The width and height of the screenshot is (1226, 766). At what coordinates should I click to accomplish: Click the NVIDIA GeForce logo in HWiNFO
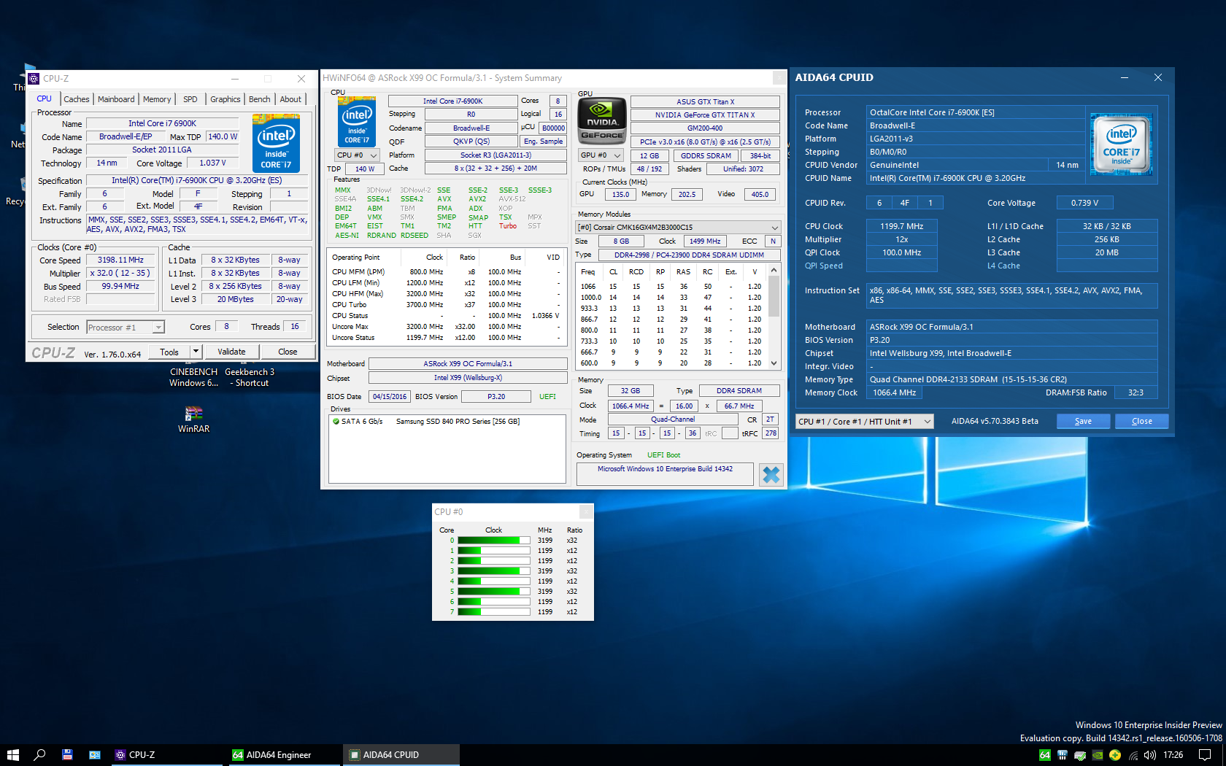pos(601,120)
